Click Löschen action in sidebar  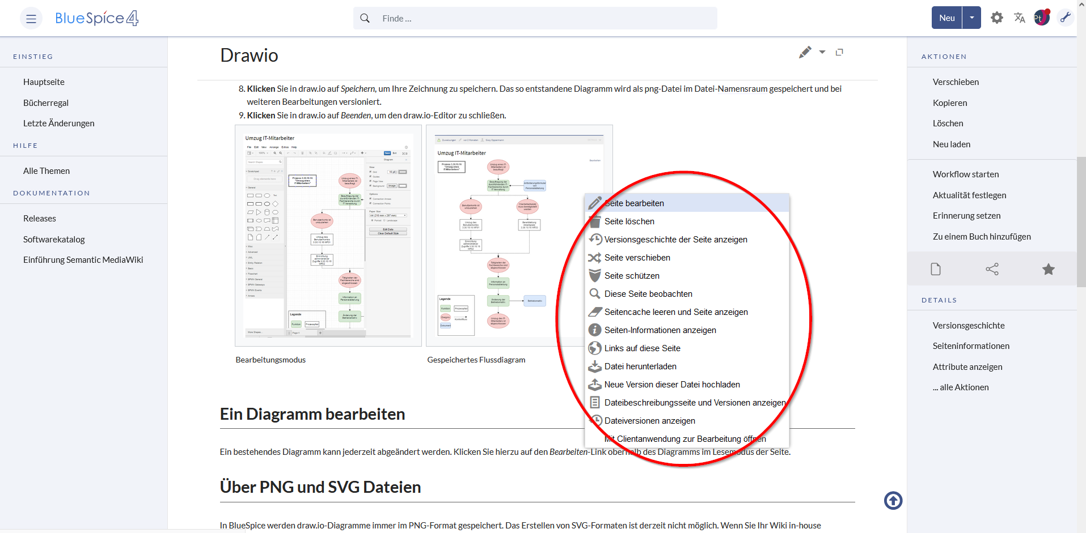(x=948, y=123)
